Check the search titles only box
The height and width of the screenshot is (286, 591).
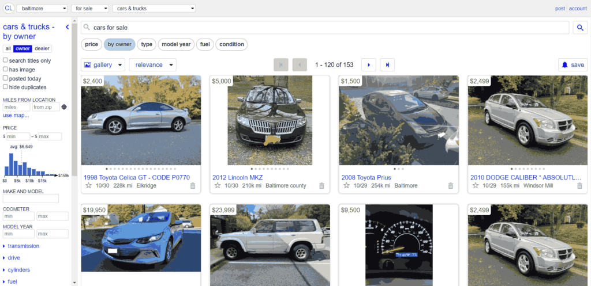coord(5,60)
